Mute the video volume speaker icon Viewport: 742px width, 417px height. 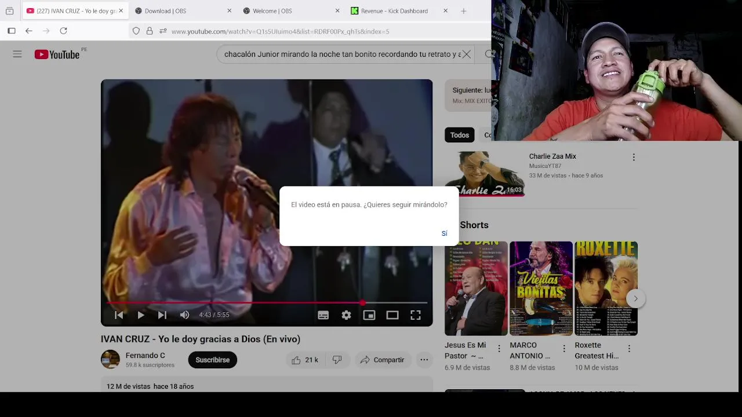[184, 315]
